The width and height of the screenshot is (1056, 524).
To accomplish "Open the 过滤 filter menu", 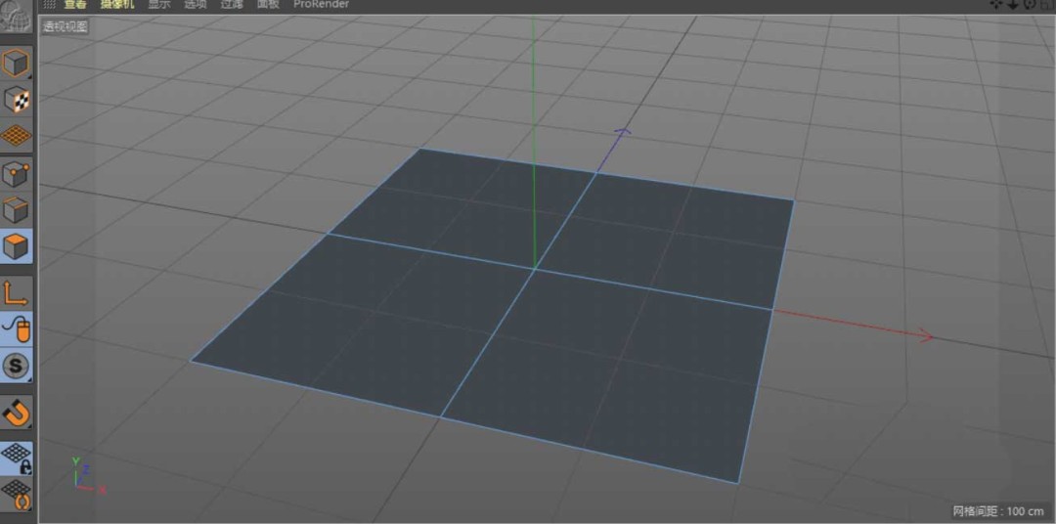I will point(232,5).
